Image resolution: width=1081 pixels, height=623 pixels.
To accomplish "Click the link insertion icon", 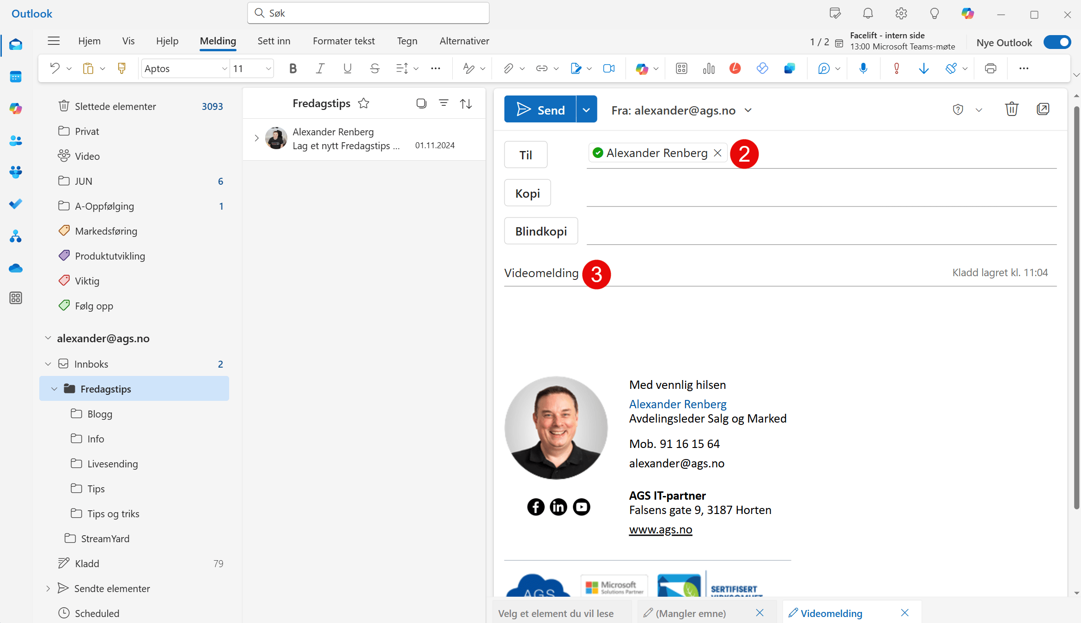I will 541,69.
